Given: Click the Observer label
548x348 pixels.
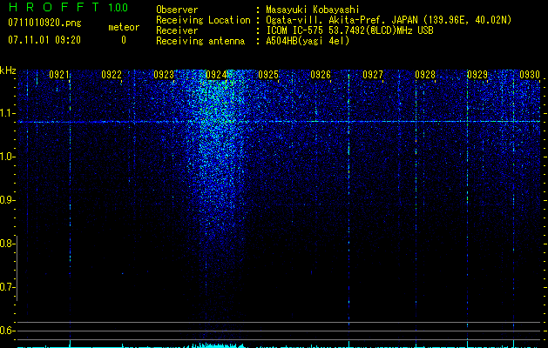Looking at the screenshot, I should click(x=177, y=10).
